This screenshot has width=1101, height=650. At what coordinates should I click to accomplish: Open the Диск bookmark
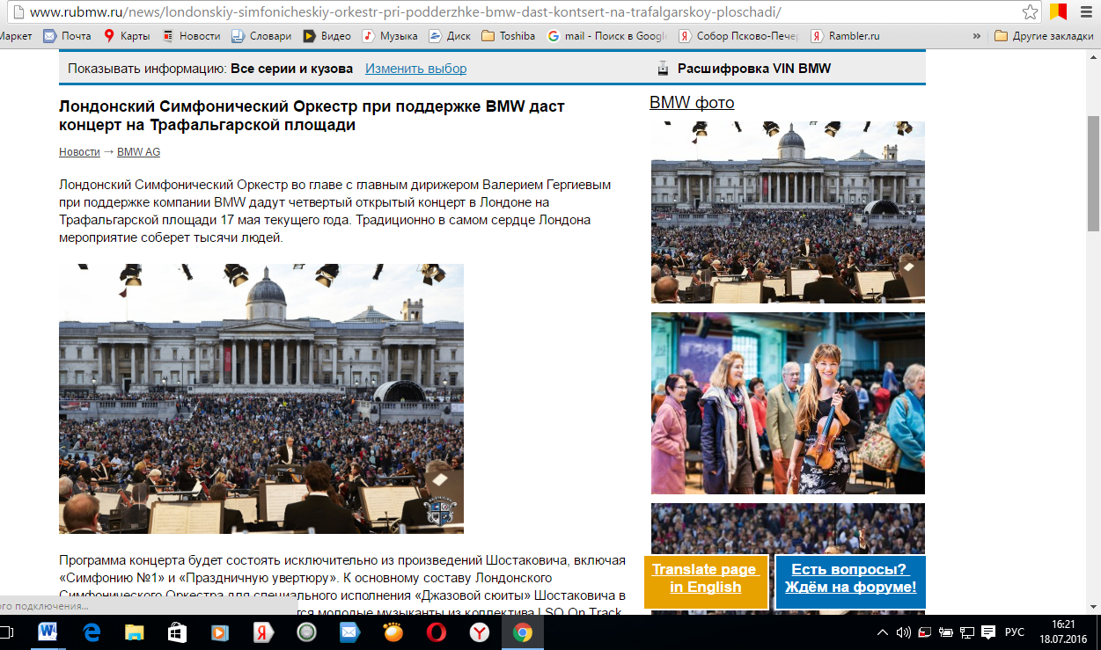click(x=450, y=36)
